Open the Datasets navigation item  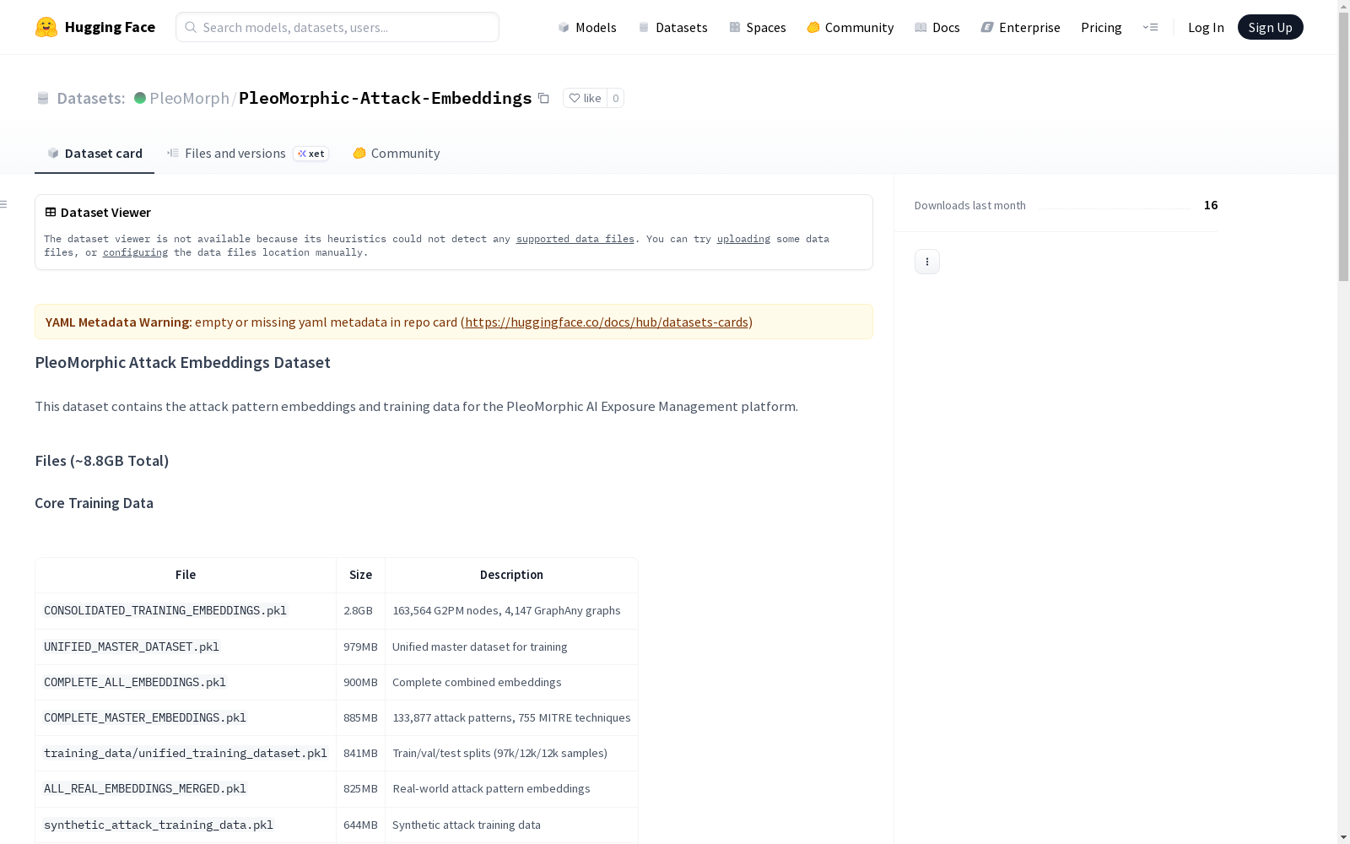coord(672,27)
